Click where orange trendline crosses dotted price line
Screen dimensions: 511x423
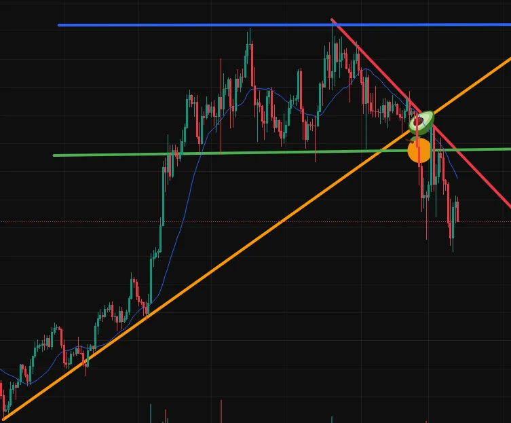[x=282, y=222]
